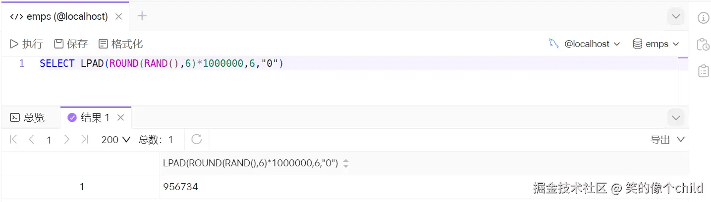711x202 pixels.
Task: Click the refresh results icon
Action: pyautogui.click(x=197, y=140)
